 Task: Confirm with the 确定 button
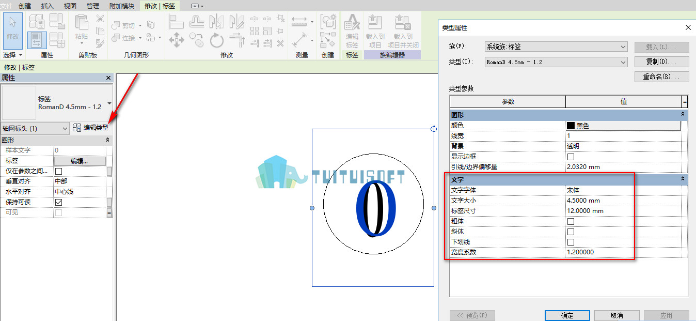566,315
